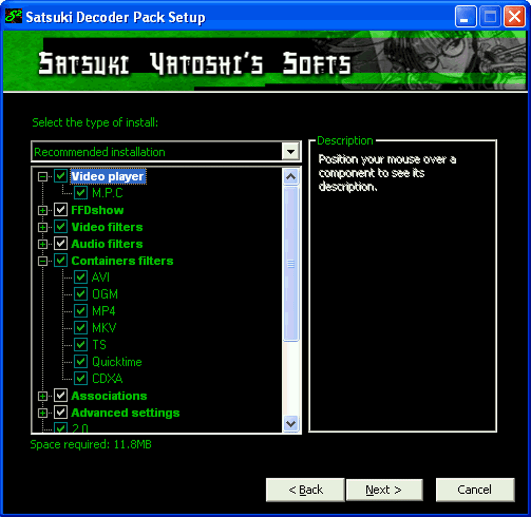The height and width of the screenshot is (517, 531).
Task: Select the Video filters label
Action: tap(107, 227)
